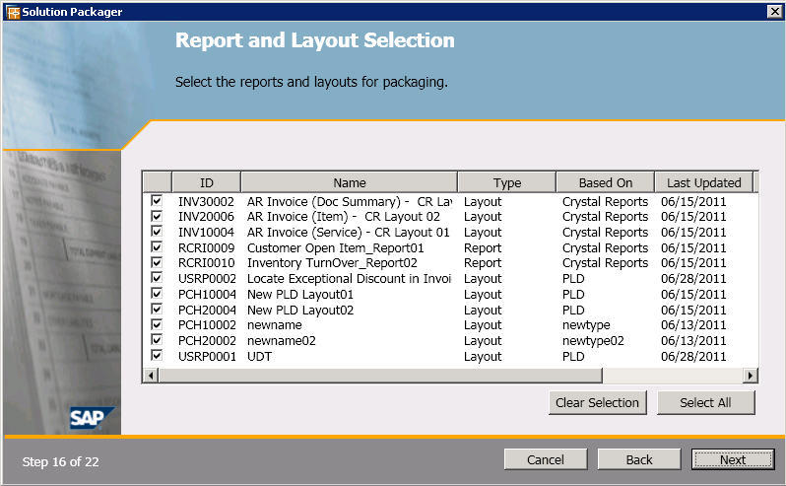Select 'New PLD Layout02' name cell

point(300,310)
